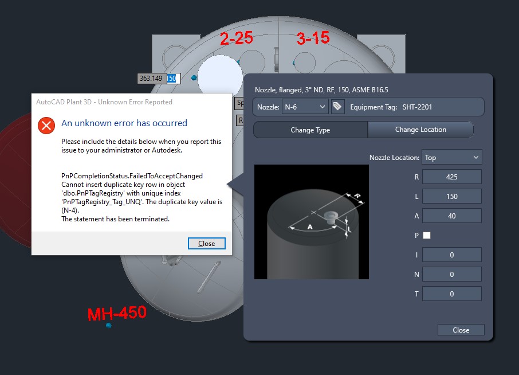Click the 3D nozzle preview image

pyautogui.click(x=311, y=222)
